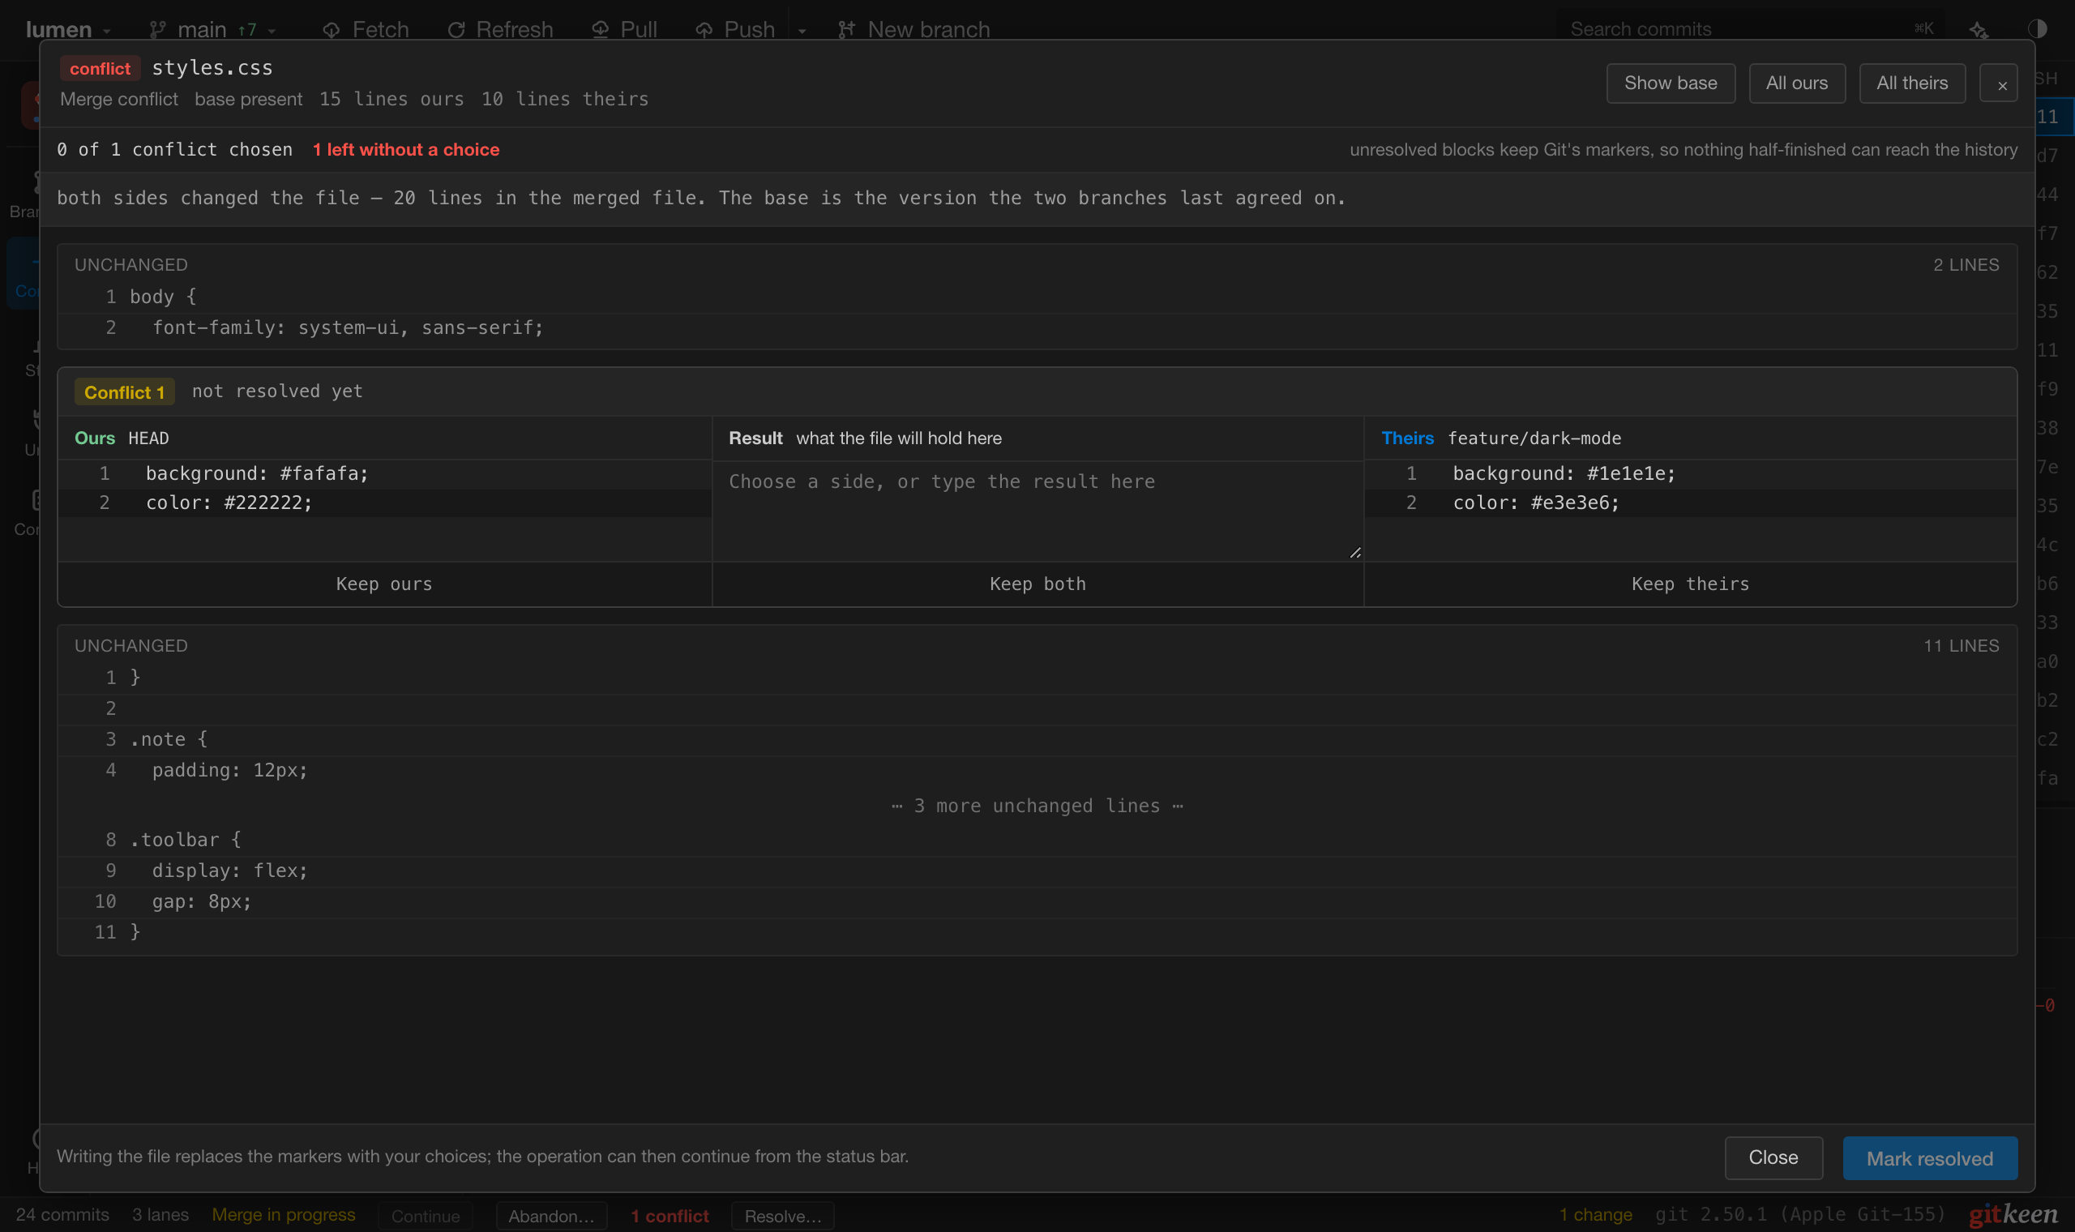This screenshot has height=1232, width=2075.
Task: Click the New branch icon
Action: coord(845,30)
